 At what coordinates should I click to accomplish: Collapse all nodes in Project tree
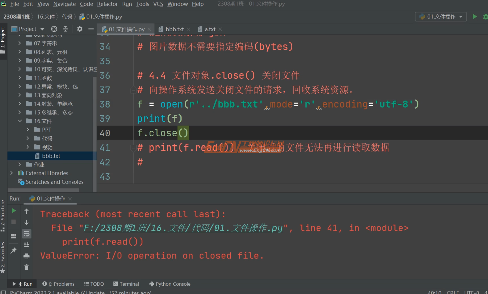point(65,29)
